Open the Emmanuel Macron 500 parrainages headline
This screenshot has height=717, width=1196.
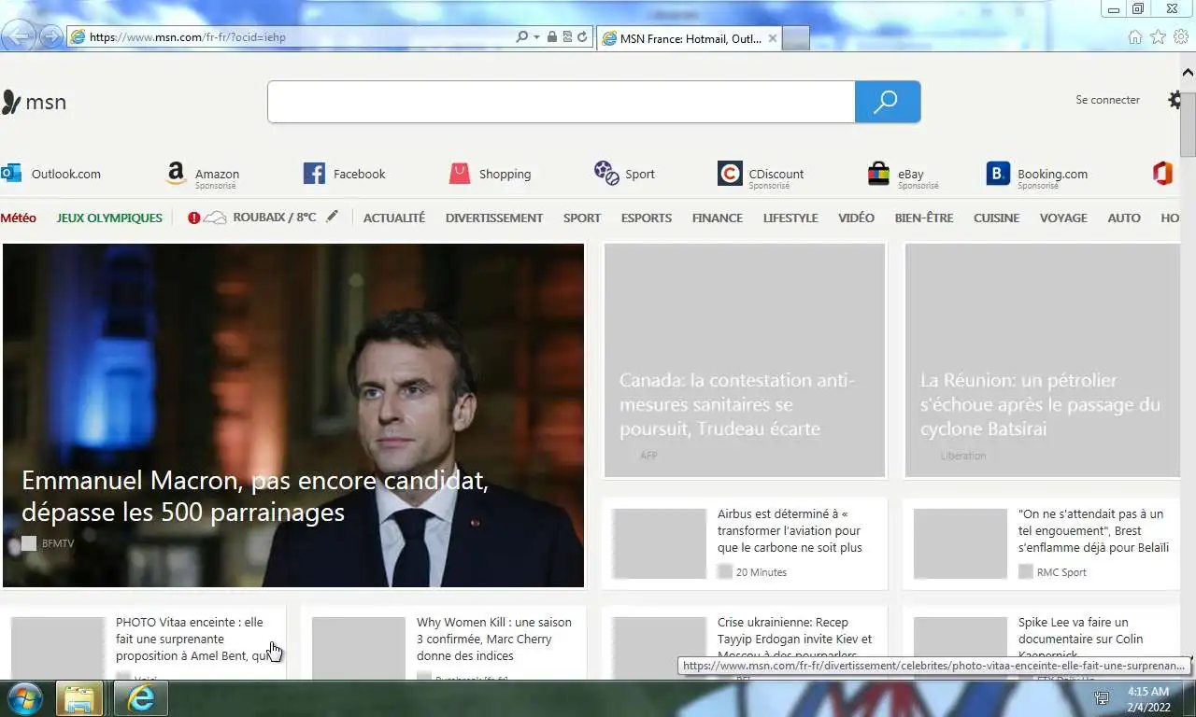255,496
